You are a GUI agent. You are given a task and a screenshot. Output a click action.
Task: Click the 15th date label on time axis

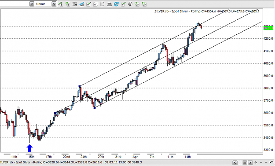pyautogui.click(x=31, y=157)
